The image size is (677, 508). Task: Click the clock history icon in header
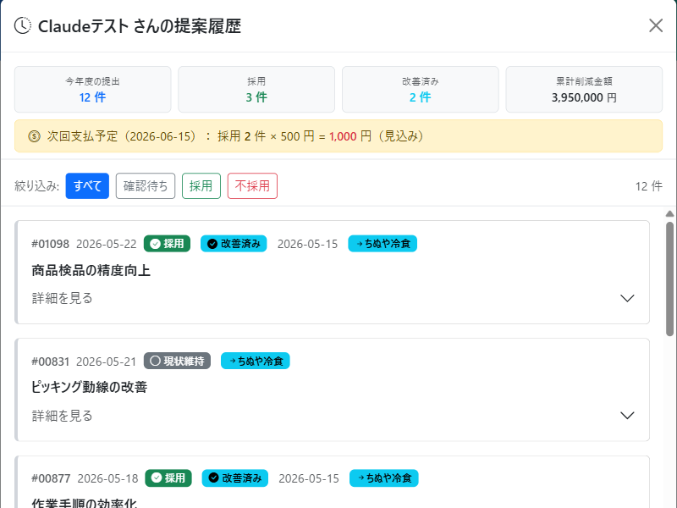pos(23,25)
